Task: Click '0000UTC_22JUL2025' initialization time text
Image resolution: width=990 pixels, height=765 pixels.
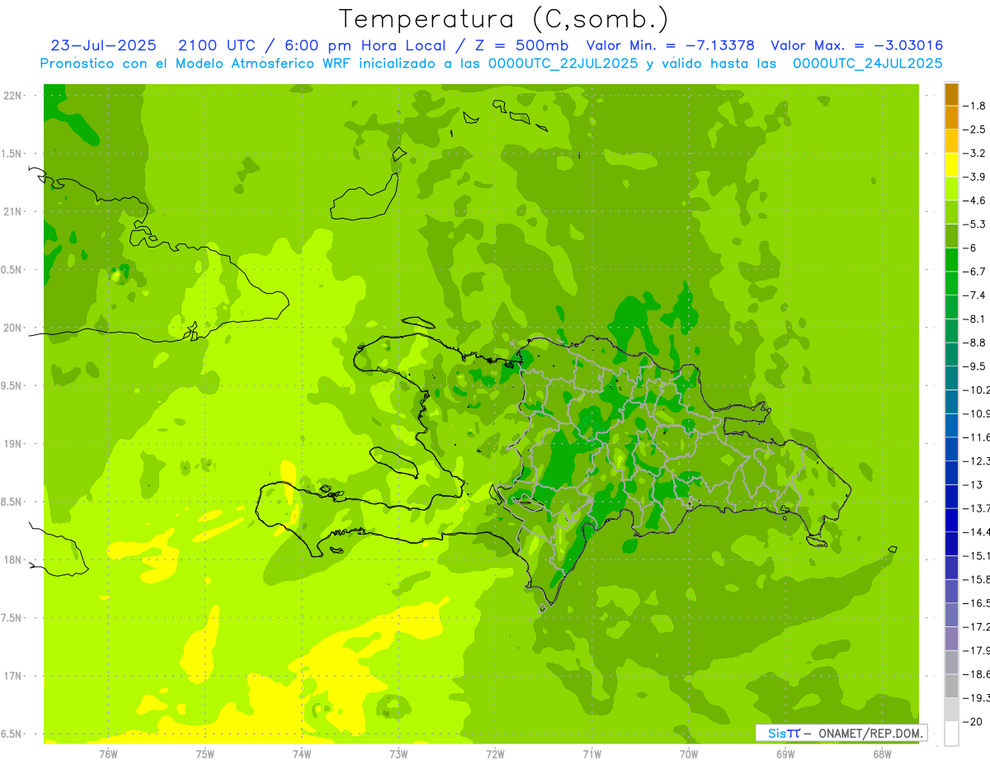Action: (x=563, y=63)
